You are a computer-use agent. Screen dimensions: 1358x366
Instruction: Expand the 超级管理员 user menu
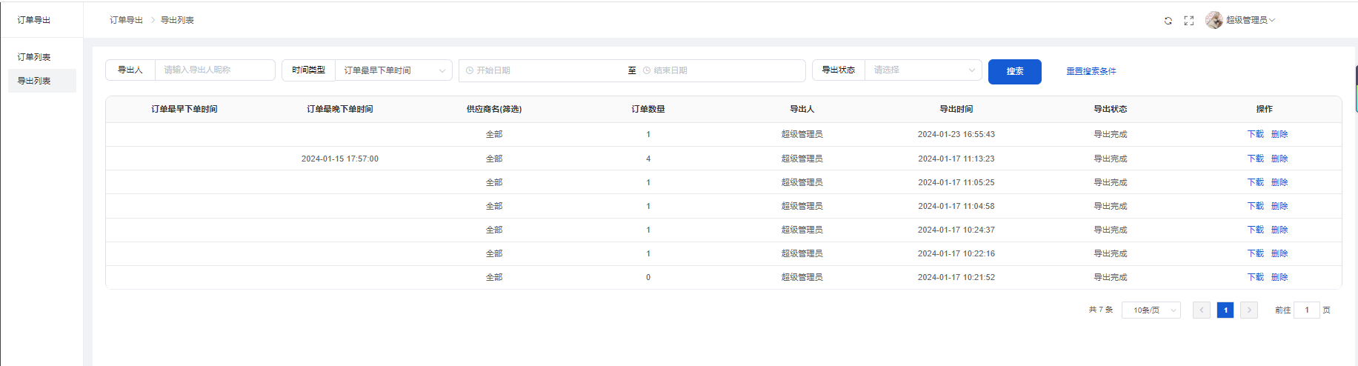pyautogui.click(x=1250, y=20)
